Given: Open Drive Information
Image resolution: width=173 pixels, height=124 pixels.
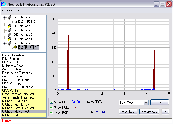Looking at the screenshot, I should pos(13,55).
